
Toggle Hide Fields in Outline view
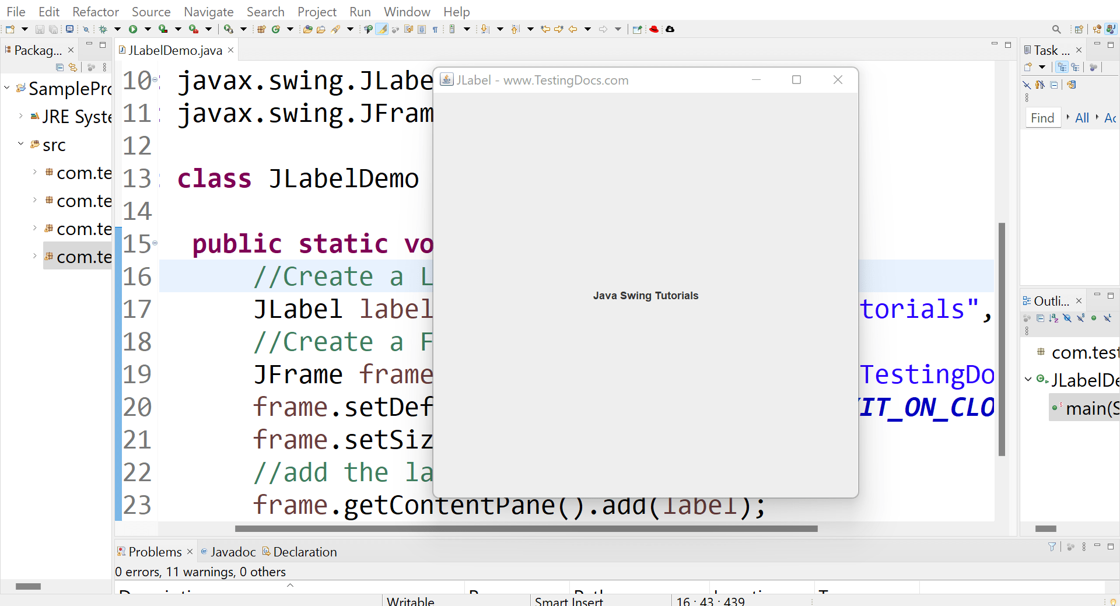pyautogui.click(x=1067, y=318)
